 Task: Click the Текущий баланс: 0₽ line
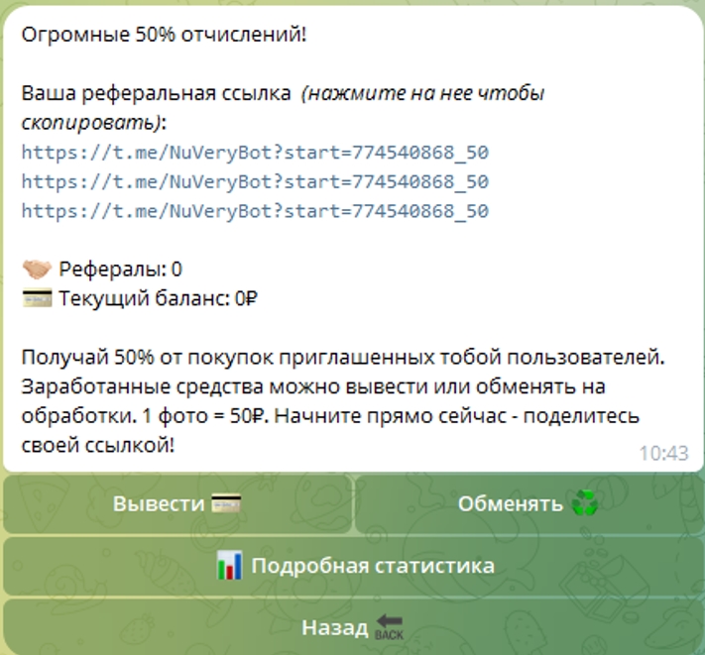coord(140,298)
